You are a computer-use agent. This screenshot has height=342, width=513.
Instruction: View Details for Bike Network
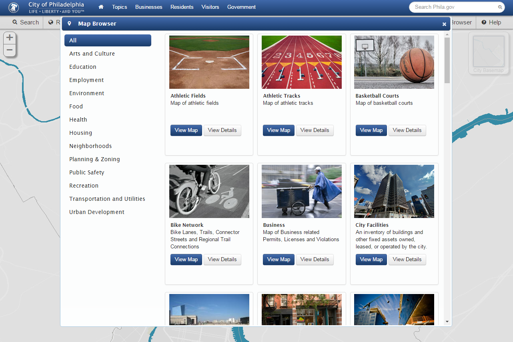pyautogui.click(x=222, y=260)
